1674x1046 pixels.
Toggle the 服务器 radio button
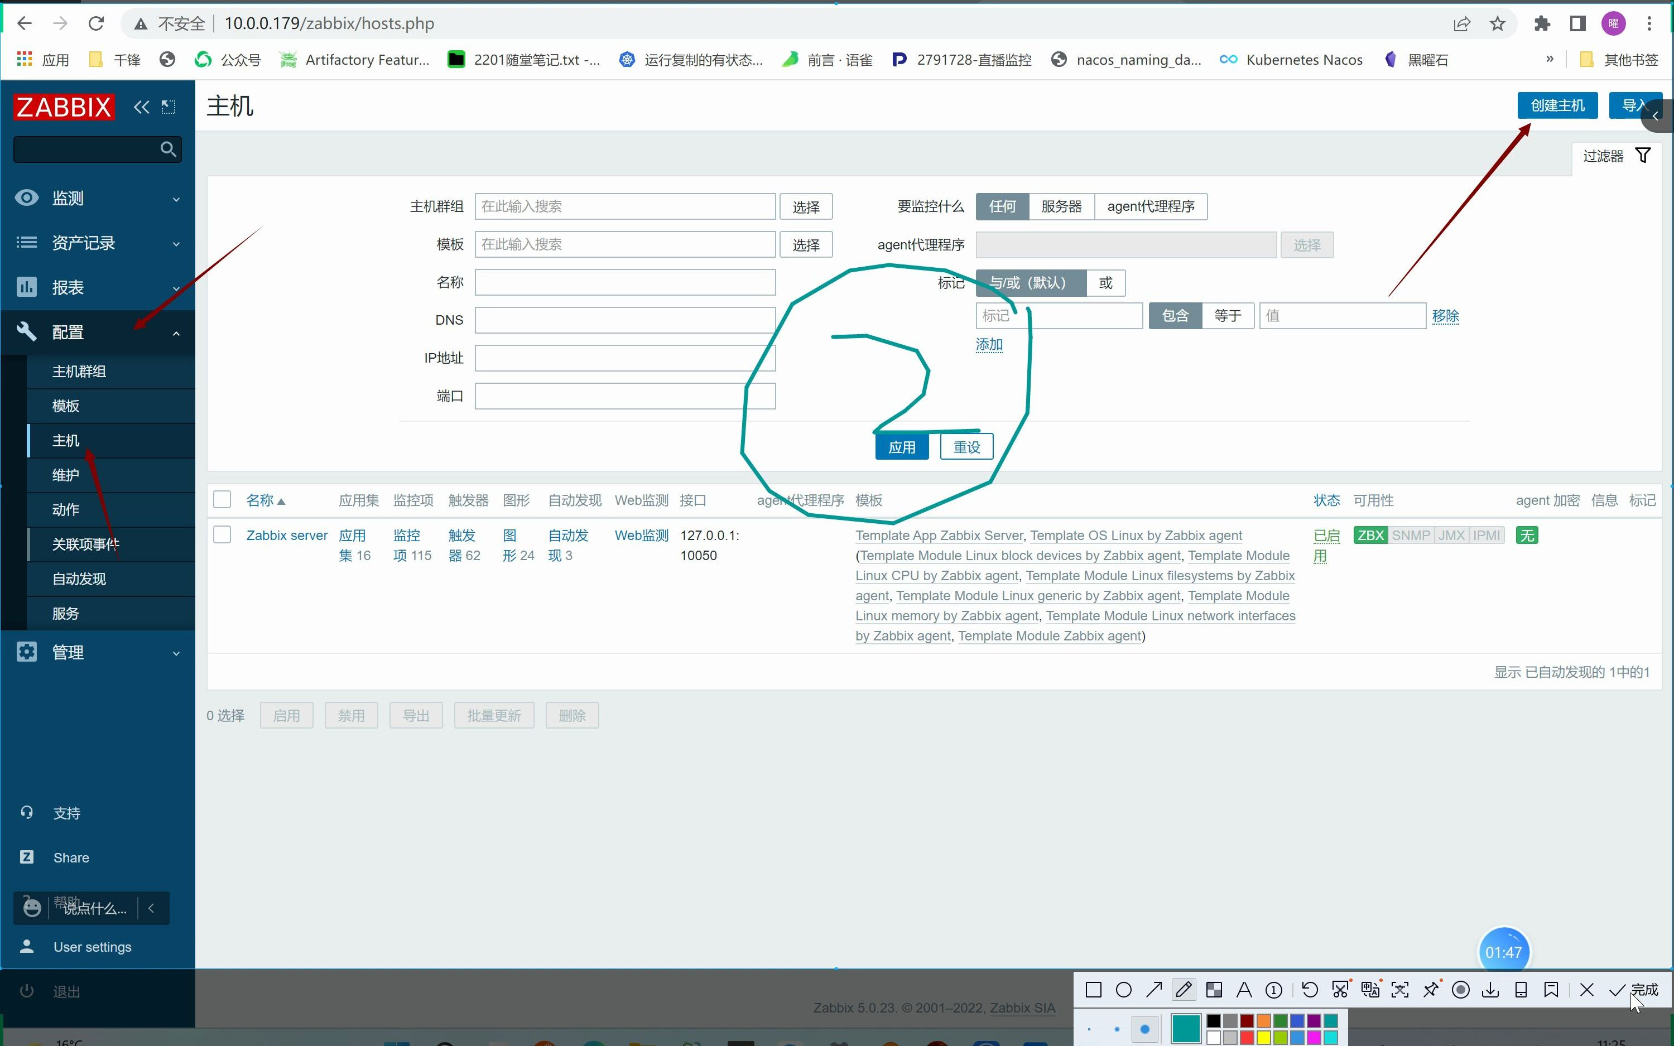[1062, 206]
